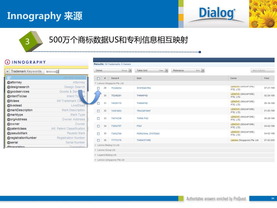The width and height of the screenshot is (277, 208).
Task: Check the SYSTEMXTRA row checkbox
Action: pos(98,88)
